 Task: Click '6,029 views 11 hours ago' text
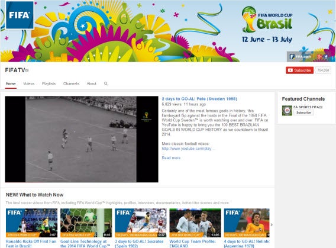183,104
